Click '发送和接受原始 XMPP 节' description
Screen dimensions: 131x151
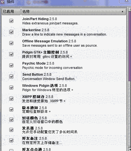click(x=44, y=101)
